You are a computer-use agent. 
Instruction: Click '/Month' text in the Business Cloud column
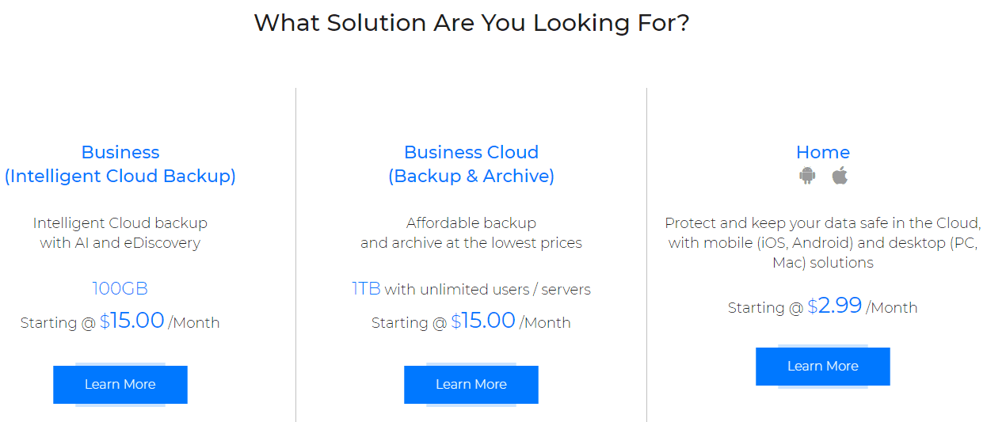pos(545,323)
